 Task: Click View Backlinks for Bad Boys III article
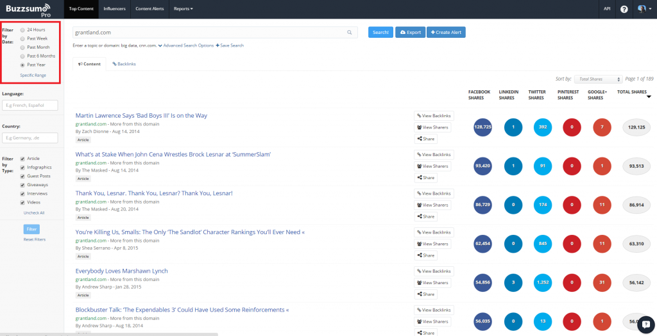coord(434,116)
